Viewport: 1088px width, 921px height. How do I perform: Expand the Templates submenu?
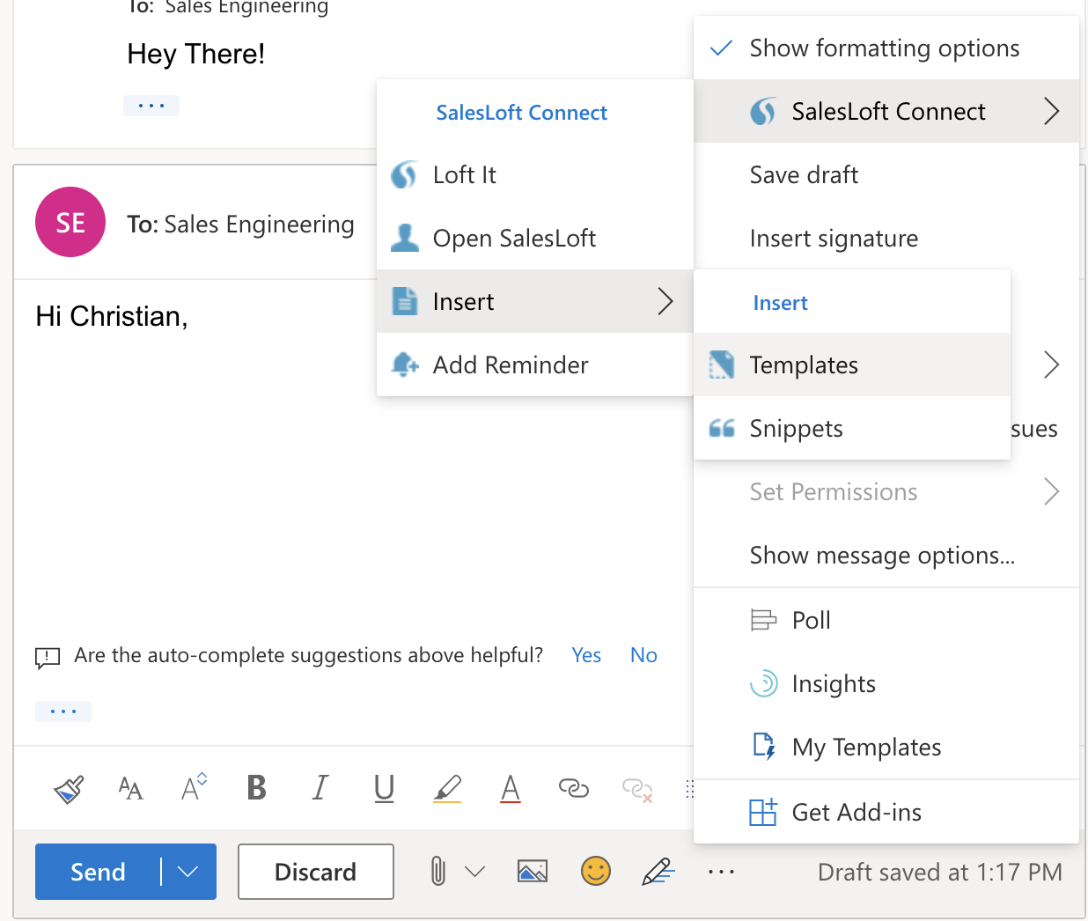click(804, 365)
